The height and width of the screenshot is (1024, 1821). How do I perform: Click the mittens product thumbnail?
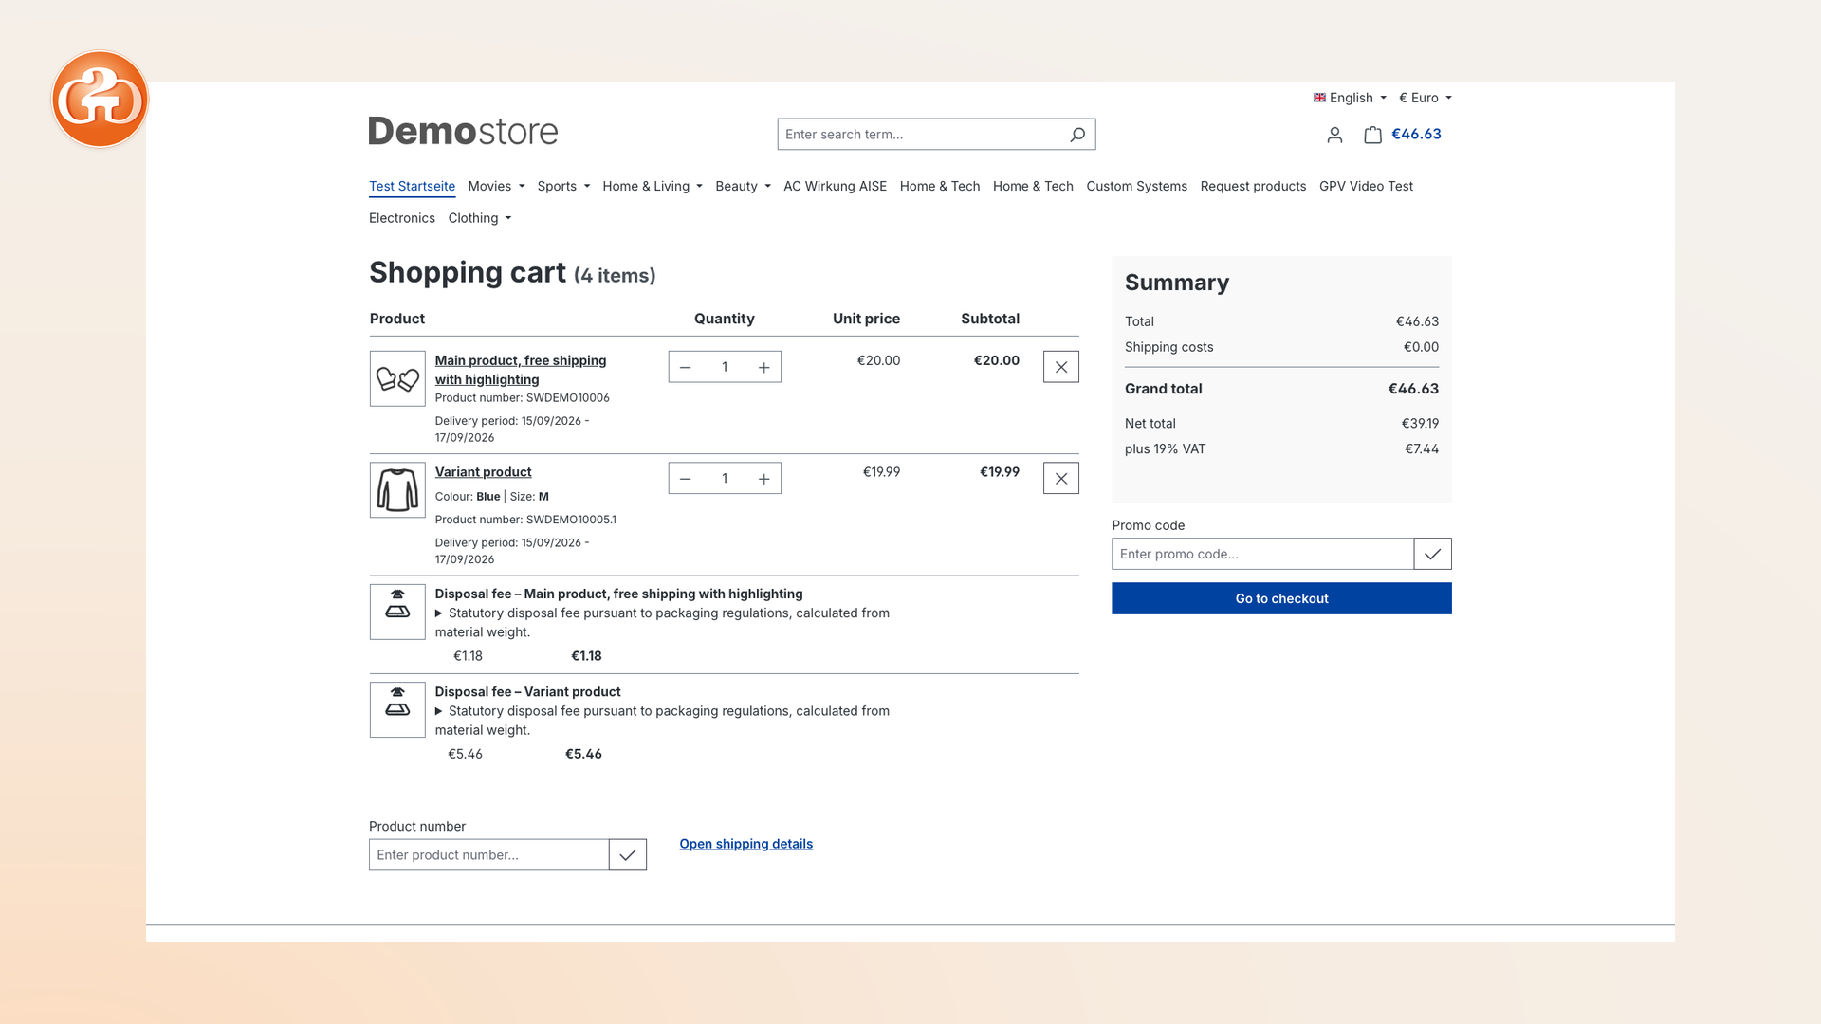point(397,378)
